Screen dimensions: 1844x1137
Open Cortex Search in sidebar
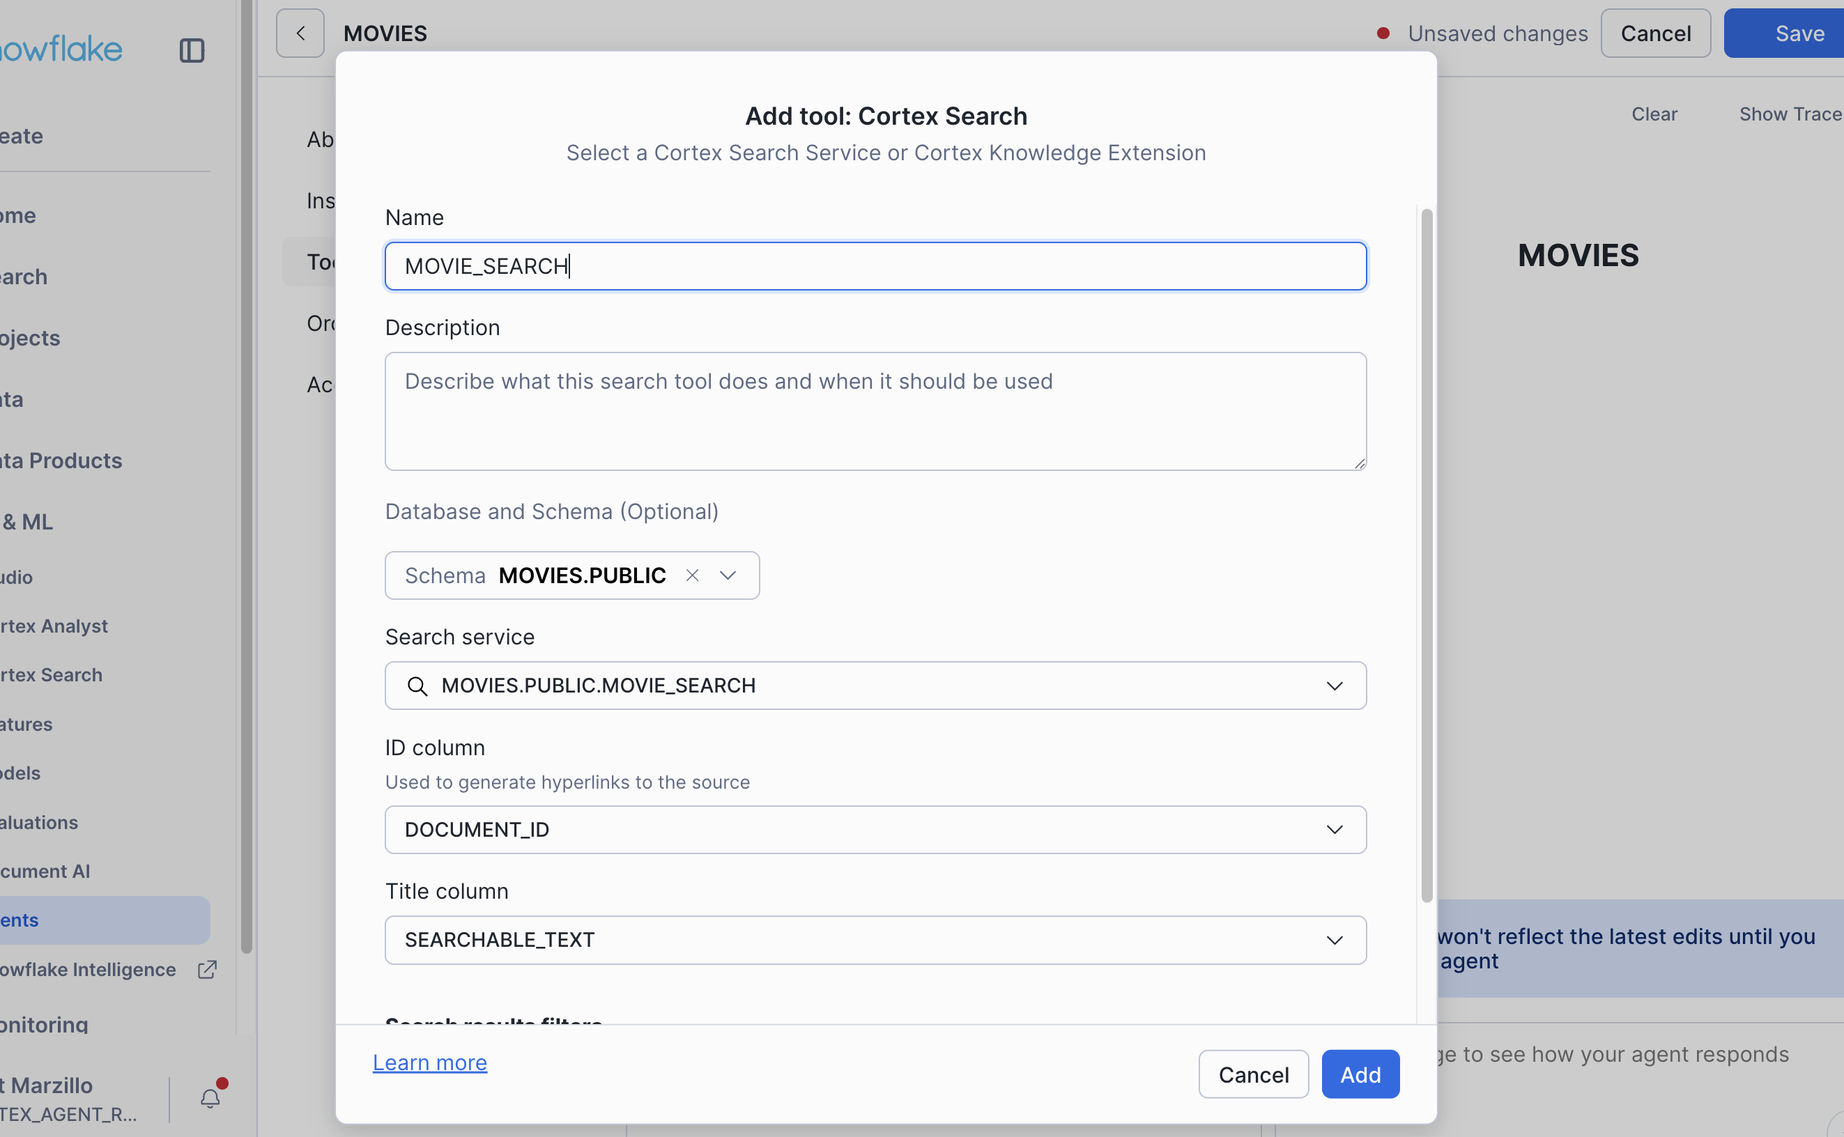51,674
